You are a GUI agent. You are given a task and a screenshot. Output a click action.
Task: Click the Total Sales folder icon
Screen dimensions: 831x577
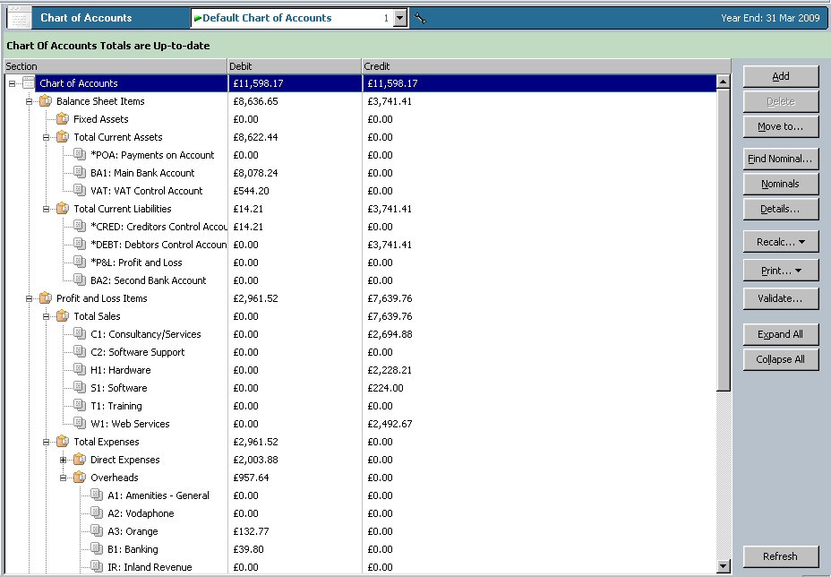click(x=62, y=316)
